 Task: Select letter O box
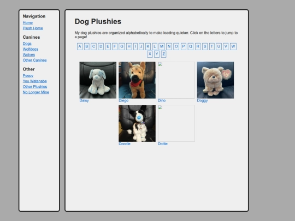point(176,46)
